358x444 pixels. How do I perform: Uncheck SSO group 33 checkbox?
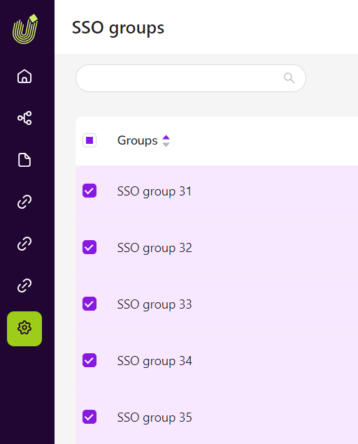pyautogui.click(x=89, y=304)
